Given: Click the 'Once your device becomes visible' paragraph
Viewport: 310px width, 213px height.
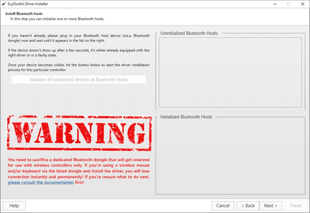Looking at the screenshot, I should pyautogui.click(x=79, y=67).
